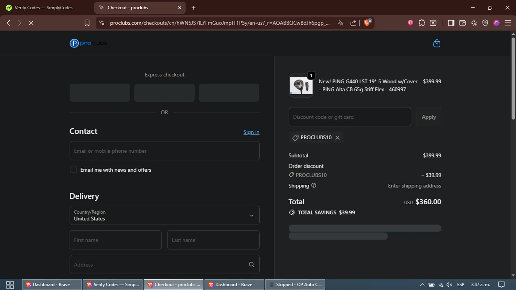This screenshot has width=516, height=290.
Task: Go back with the browser back arrow
Action: [x=9, y=23]
